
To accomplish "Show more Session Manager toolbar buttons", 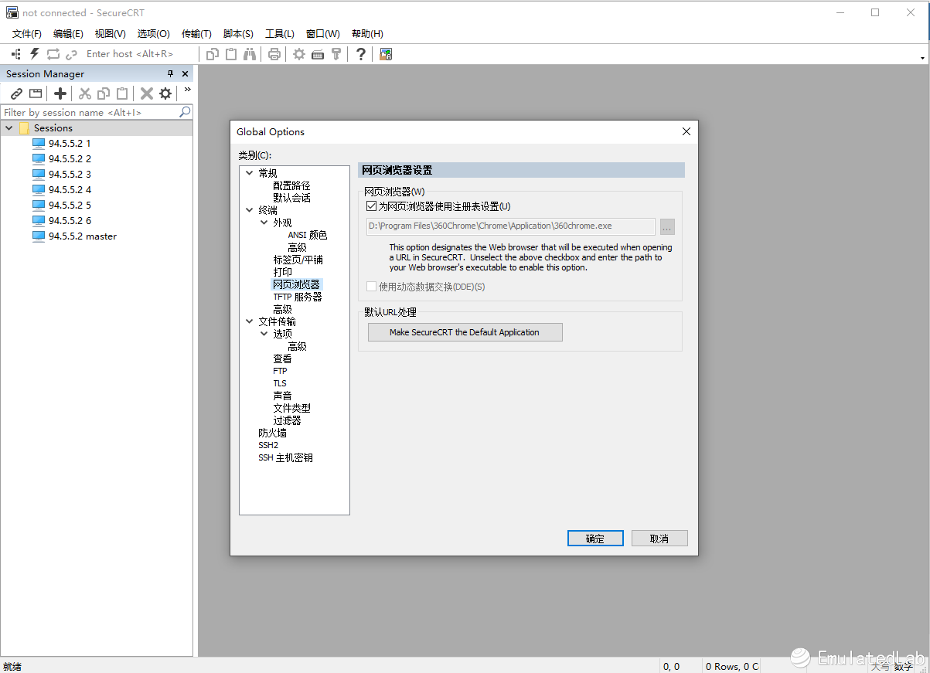I will pyautogui.click(x=187, y=90).
